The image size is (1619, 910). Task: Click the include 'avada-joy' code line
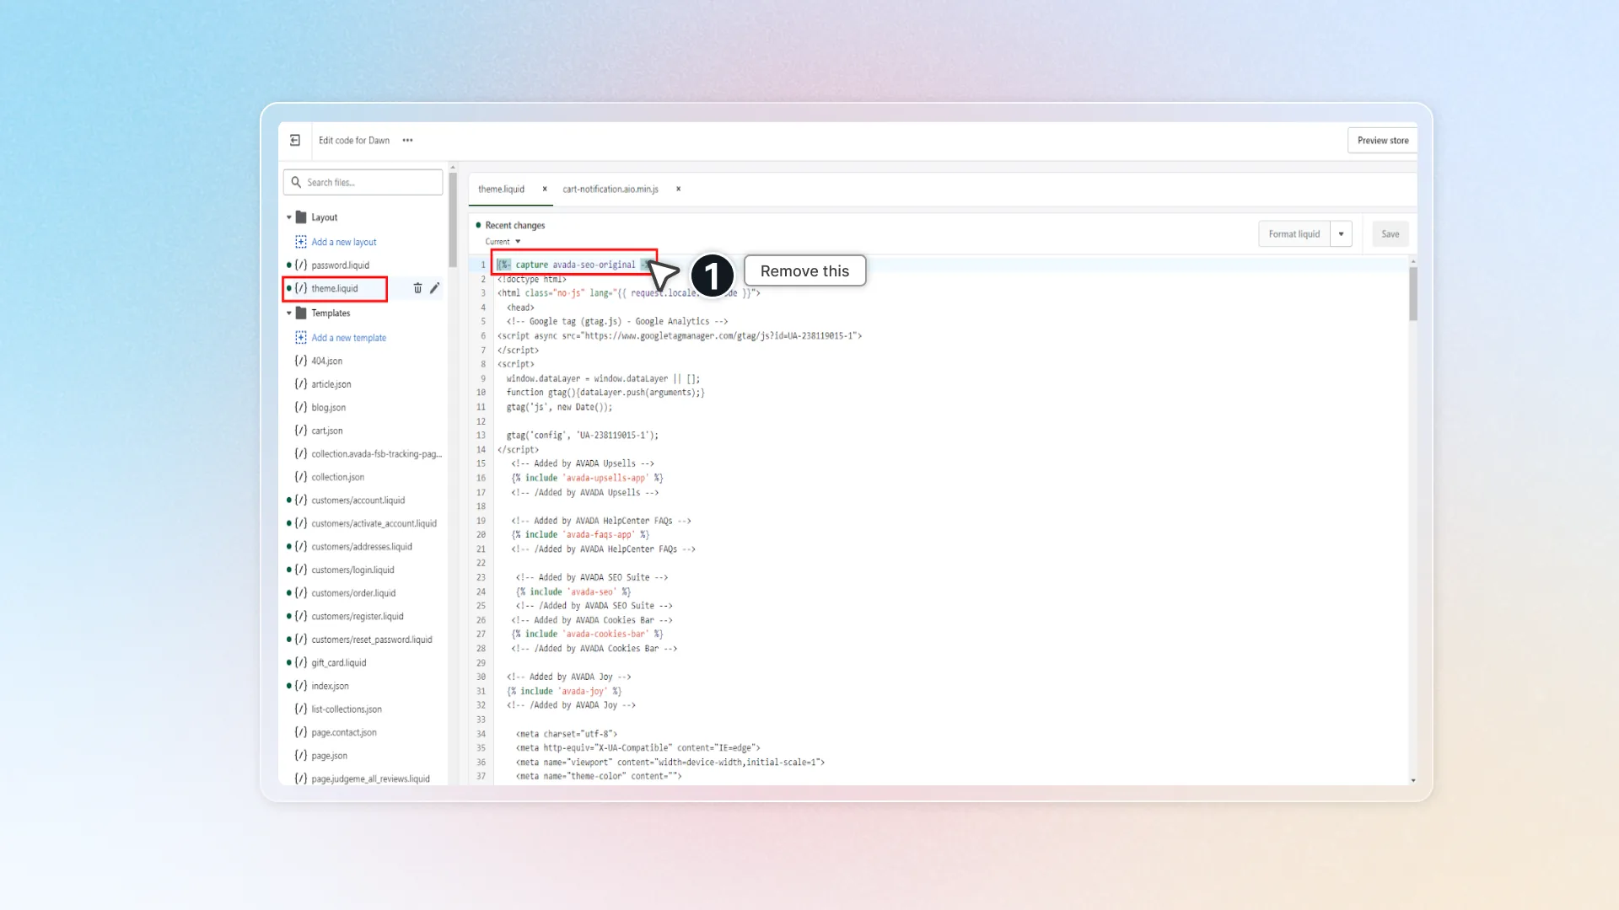point(564,692)
